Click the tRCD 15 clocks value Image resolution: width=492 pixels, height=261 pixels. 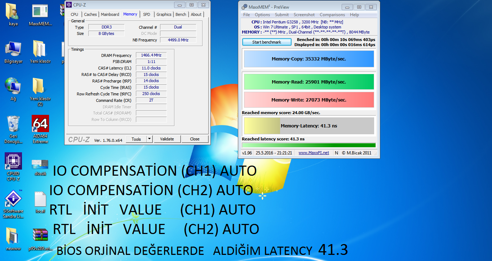click(151, 75)
